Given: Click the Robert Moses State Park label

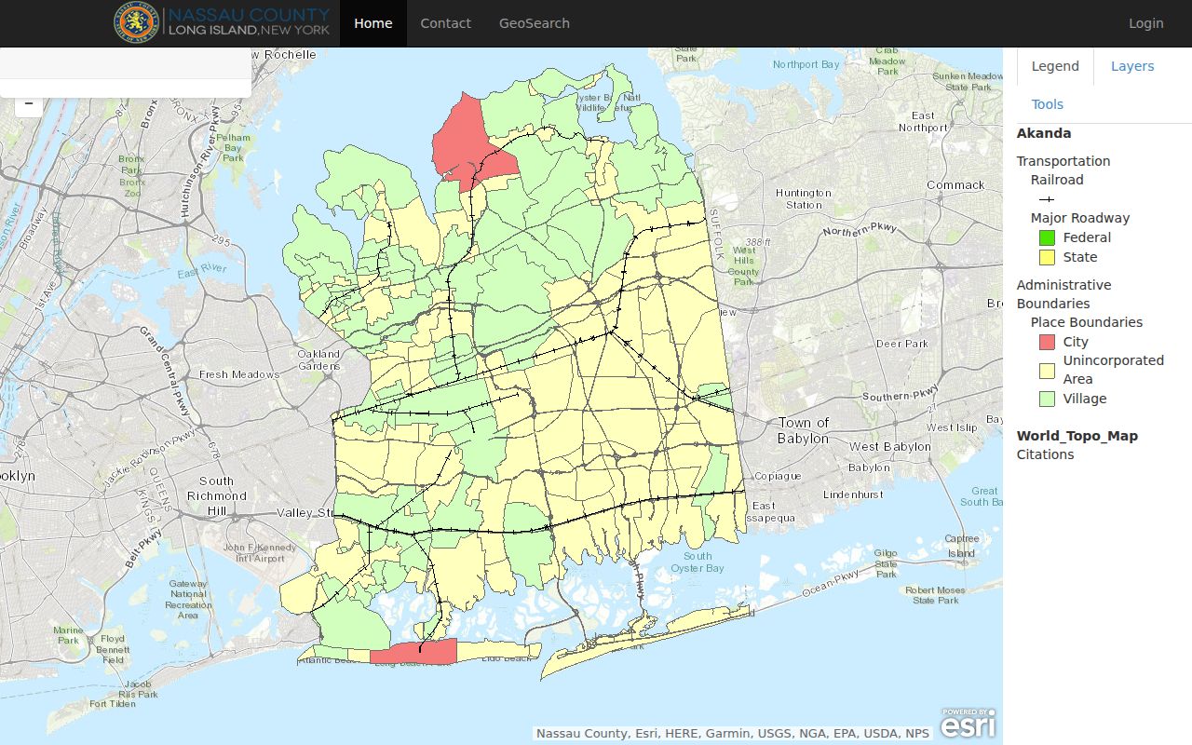Looking at the screenshot, I should tap(936, 595).
